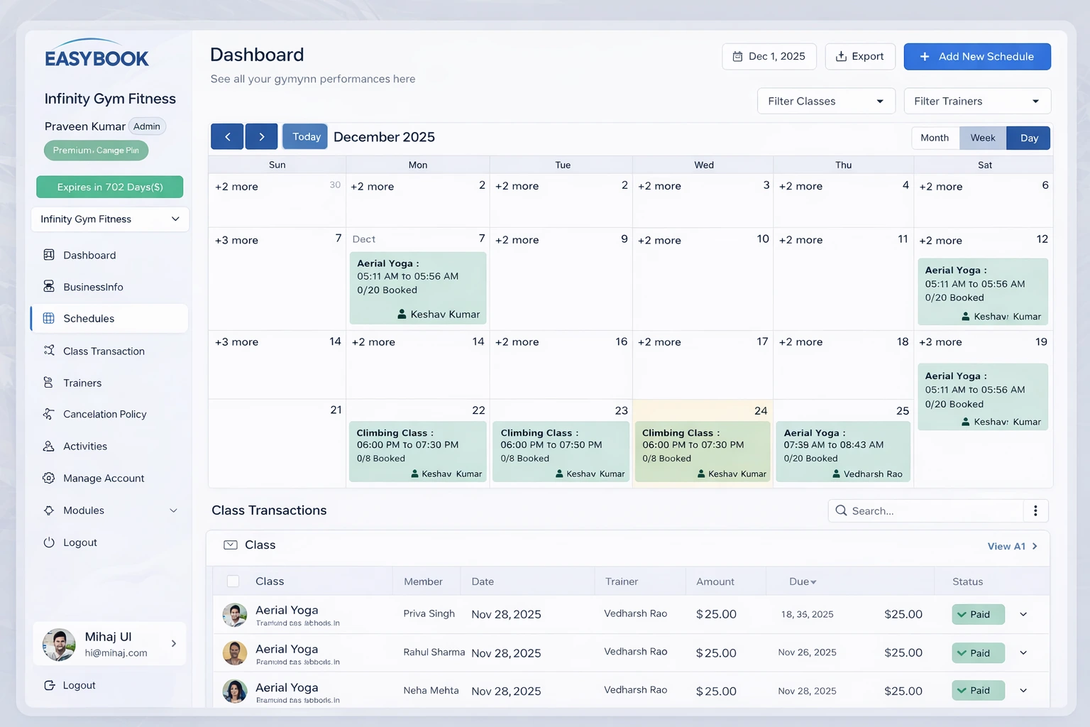Advance calendar with right arrow button

[x=261, y=137]
